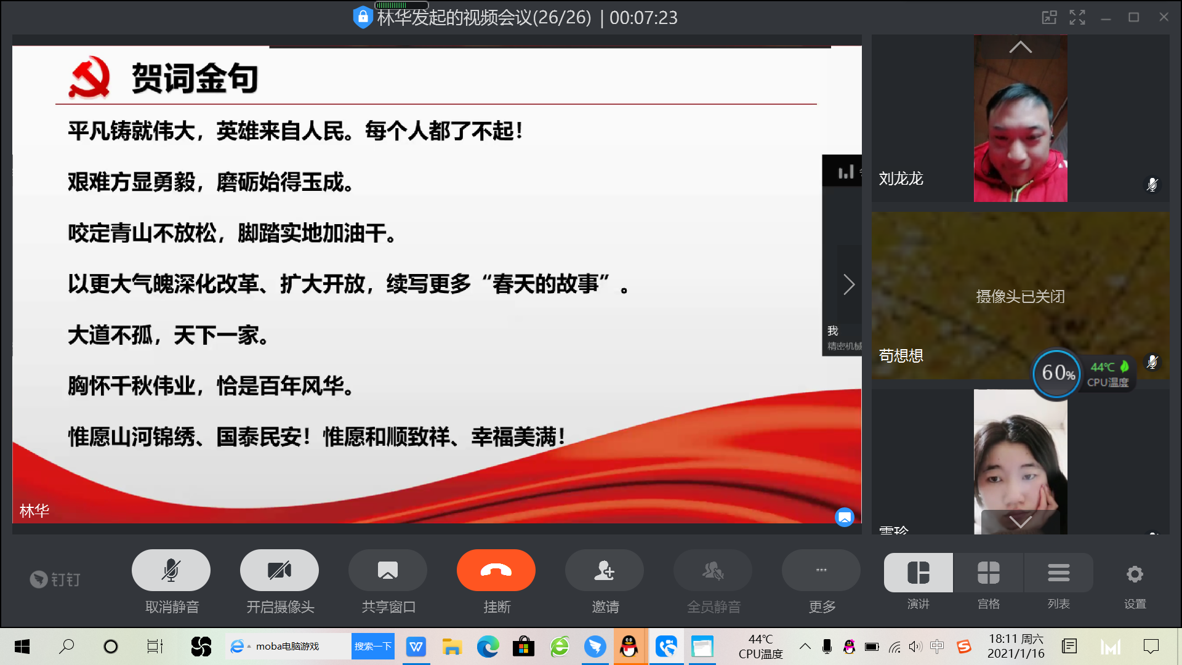Click the hang up (挂断) button
This screenshot has height=665, width=1182.
coord(496,571)
